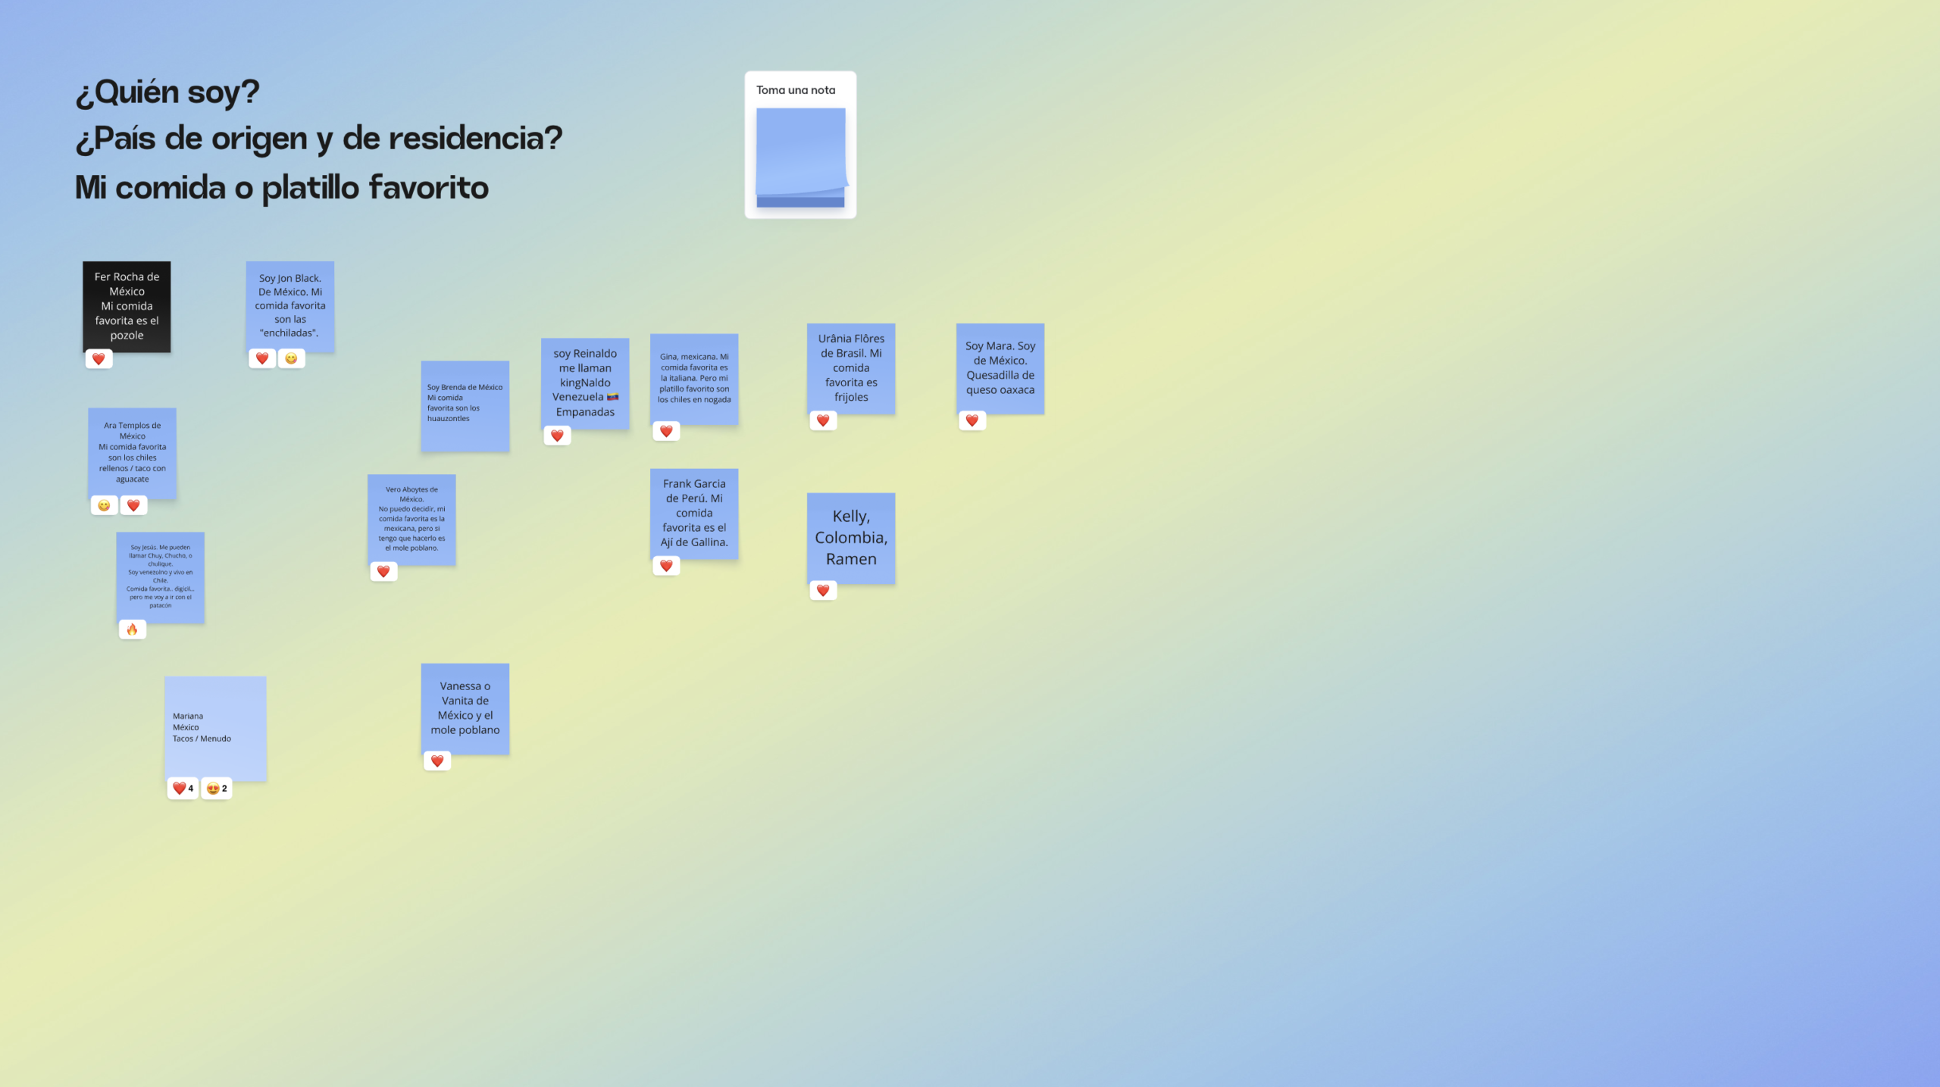Screen dimensions: 1940x1087
Task: Click heart reaction under Fer Rocha note
Action: 99,359
